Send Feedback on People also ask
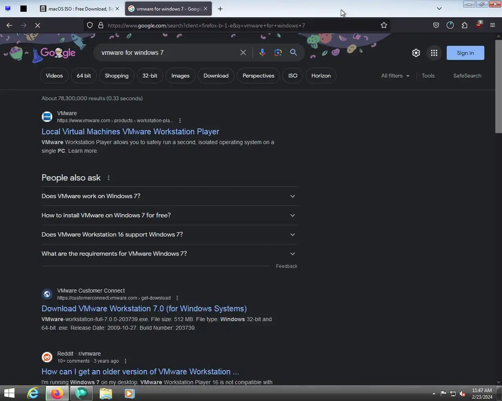The image size is (502, 401). pyautogui.click(x=287, y=266)
